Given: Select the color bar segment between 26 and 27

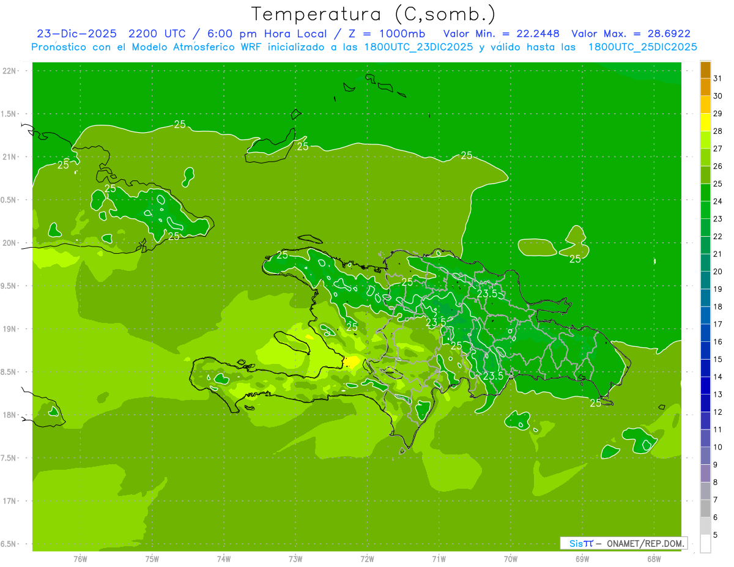Looking at the screenshot, I should click(x=705, y=157).
